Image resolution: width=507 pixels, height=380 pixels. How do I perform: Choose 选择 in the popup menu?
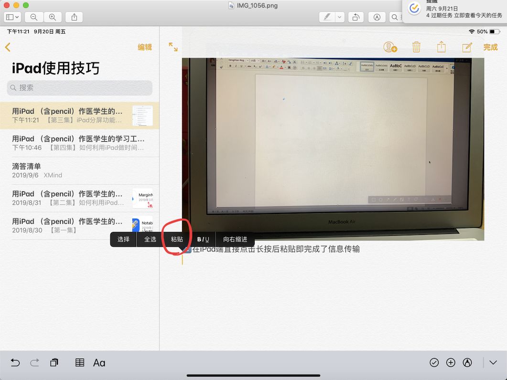123,240
